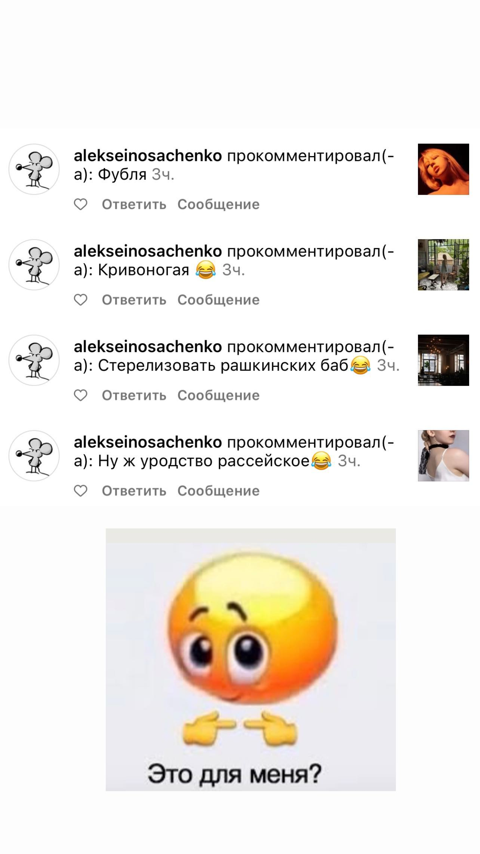The image size is (480, 854).
Task: Tap profile avatar beside 'Стерелизовать' comment
Action: pyautogui.click(x=34, y=360)
